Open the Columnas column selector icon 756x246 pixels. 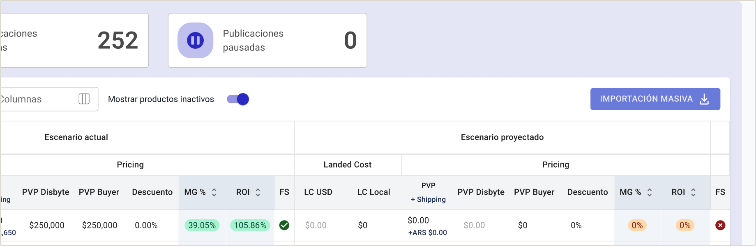(84, 99)
